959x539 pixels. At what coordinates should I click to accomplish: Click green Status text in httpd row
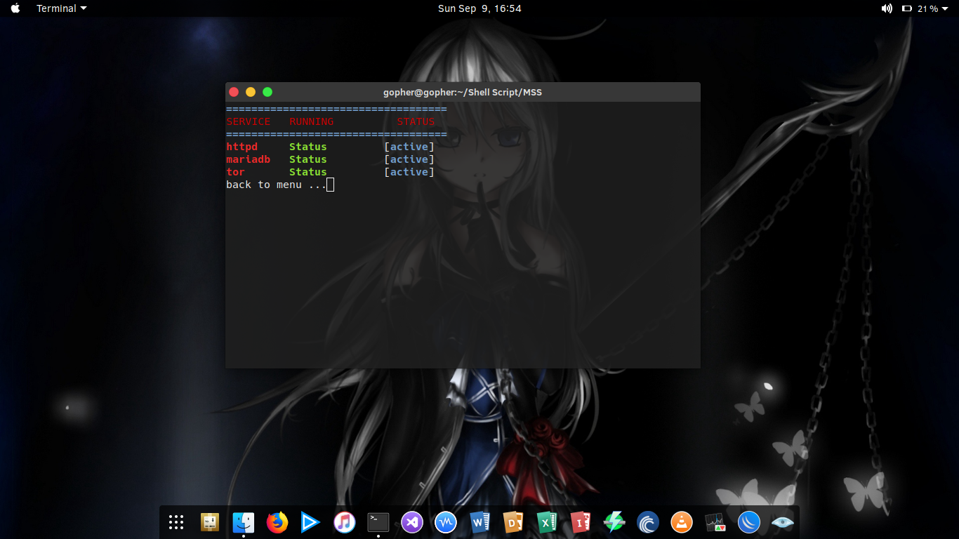(x=308, y=147)
